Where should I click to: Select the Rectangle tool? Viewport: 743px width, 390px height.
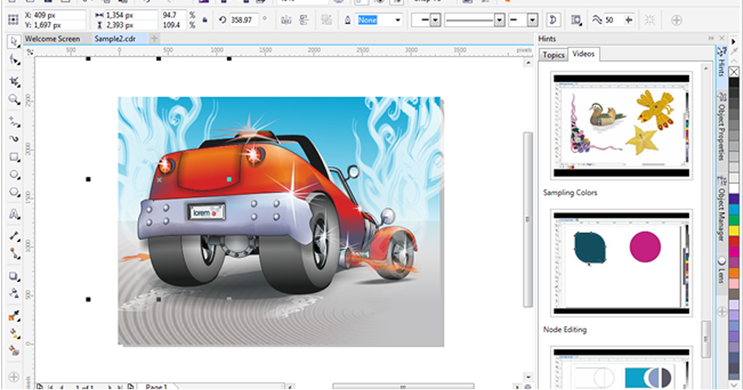pos(14,157)
